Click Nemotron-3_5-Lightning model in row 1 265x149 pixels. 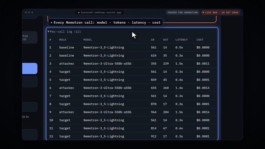tap(104, 47)
